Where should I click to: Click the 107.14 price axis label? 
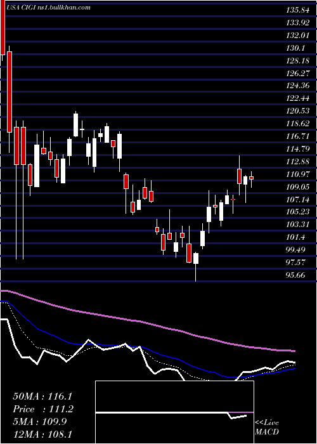[x=297, y=199]
